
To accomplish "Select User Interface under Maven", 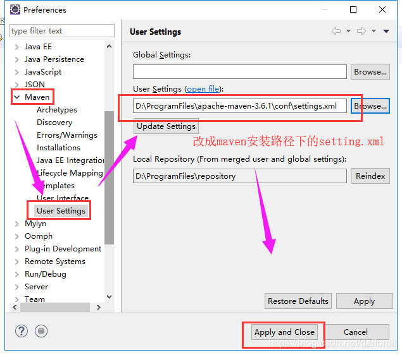I will point(63,198).
